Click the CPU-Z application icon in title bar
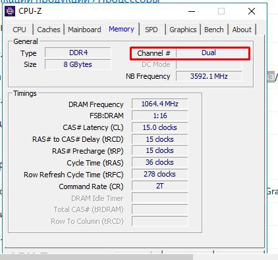Image resolution: width=278 pixels, height=260 pixels. [x=10, y=11]
